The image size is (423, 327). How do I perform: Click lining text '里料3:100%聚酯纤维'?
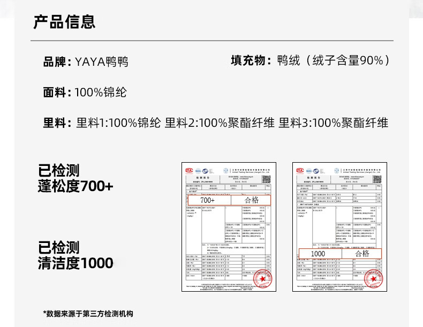click(x=333, y=123)
